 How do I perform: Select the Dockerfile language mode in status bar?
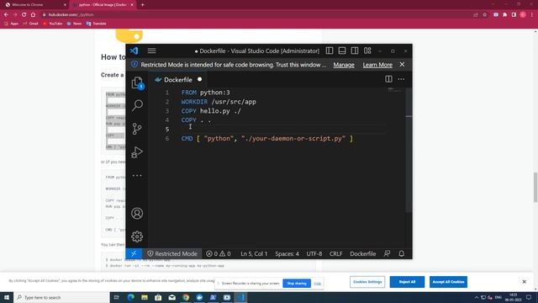coord(362,253)
